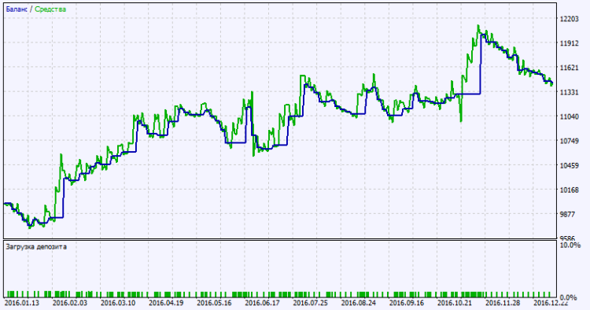The image size is (590, 310).
Task: Select the 12203 value on the axis
Action: (569, 19)
